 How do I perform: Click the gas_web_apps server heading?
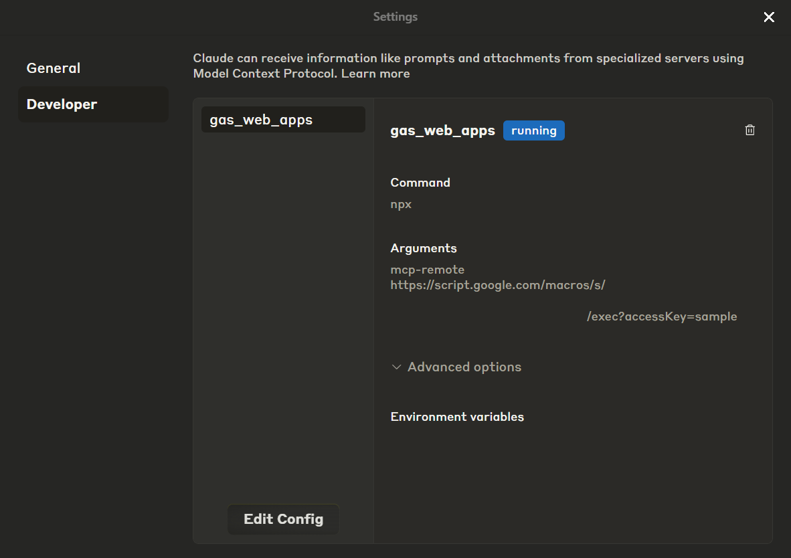442,130
